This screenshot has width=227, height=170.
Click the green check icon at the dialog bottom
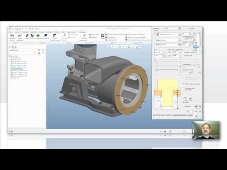click(200, 116)
